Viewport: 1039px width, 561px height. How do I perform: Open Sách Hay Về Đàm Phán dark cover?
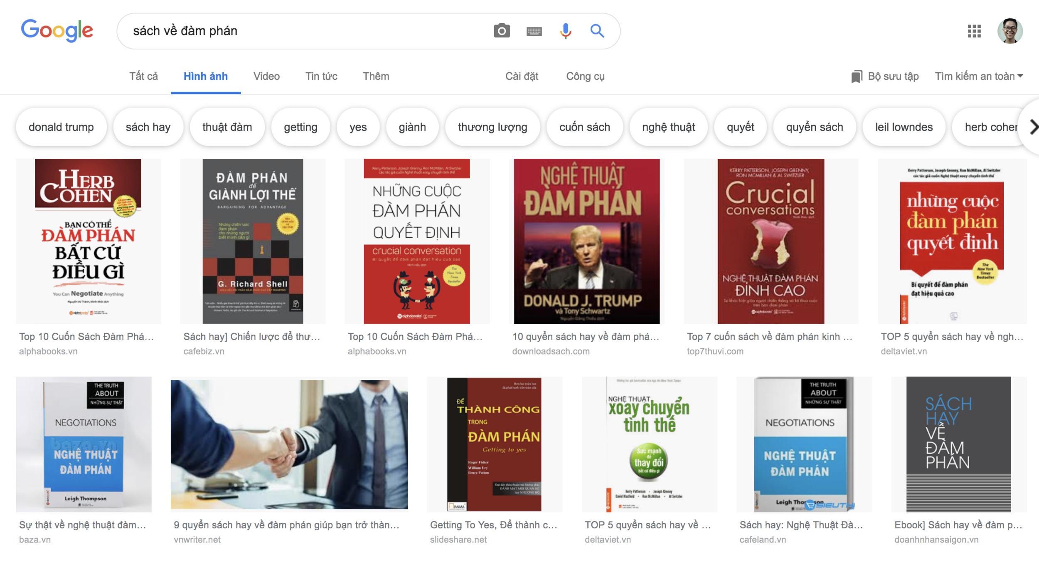959,444
